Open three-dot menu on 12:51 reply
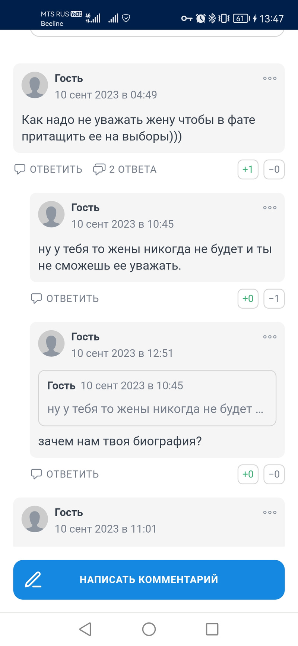 [270, 337]
